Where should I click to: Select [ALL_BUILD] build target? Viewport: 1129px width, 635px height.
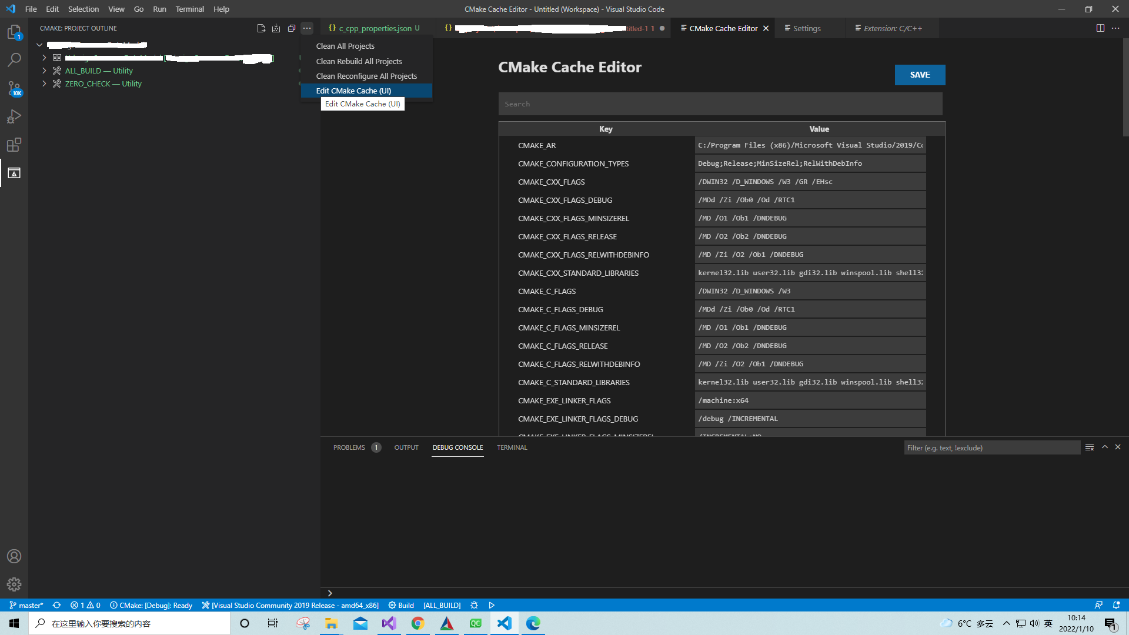point(442,605)
